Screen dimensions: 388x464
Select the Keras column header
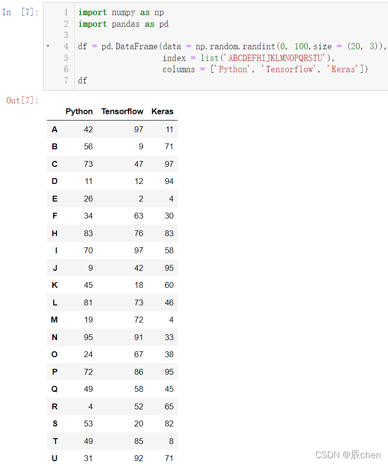click(x=163, y=112)
